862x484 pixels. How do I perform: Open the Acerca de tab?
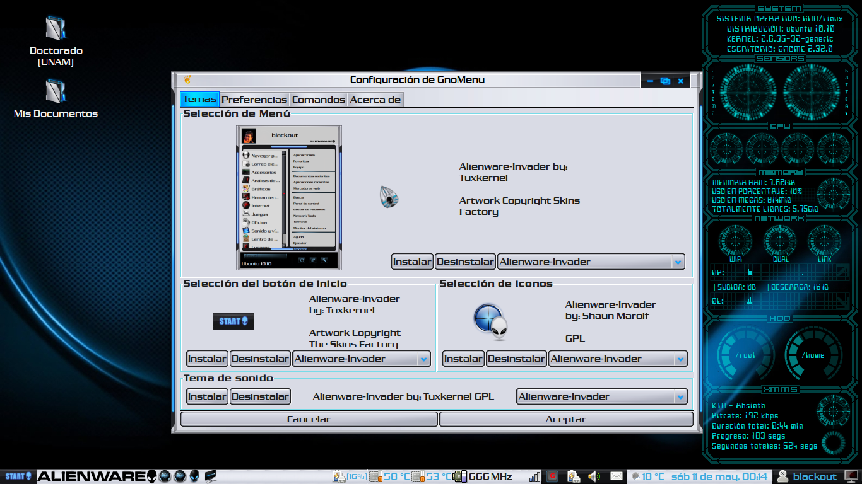(x=375, y=100)
